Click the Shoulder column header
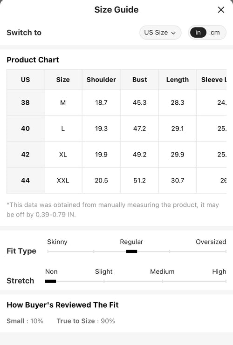The image size is (233, 345). pos(101,80)
